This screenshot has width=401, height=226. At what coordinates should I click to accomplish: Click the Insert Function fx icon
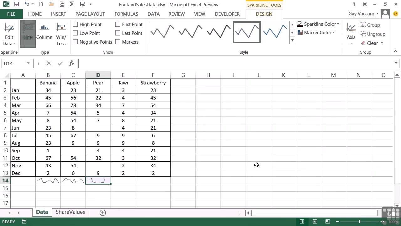pos(71,63)
